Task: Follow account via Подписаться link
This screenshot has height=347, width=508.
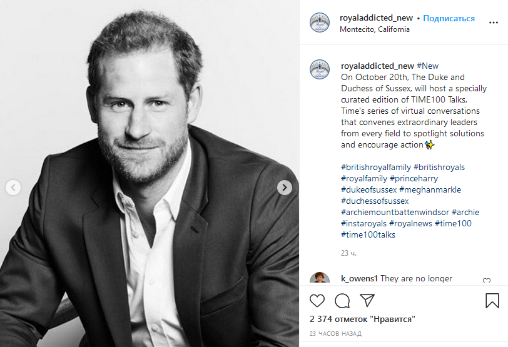Action: click(x=449, y=18)
